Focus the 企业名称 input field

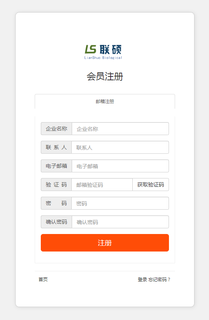tap(120, 129)
